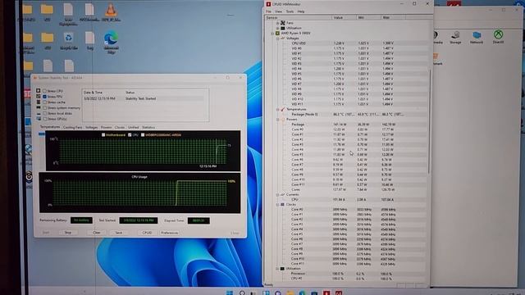Collapse the Powers node

(x=277, y=119)
